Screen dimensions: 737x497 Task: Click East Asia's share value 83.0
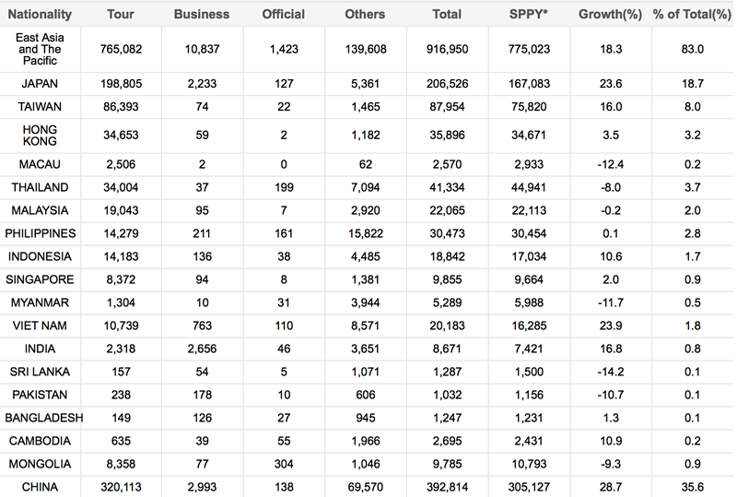click(x=693, y=49)
